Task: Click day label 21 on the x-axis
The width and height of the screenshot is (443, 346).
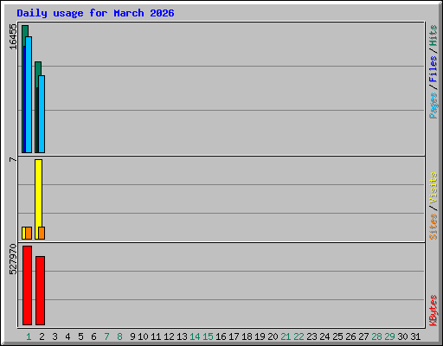Action: pos(286,336)
